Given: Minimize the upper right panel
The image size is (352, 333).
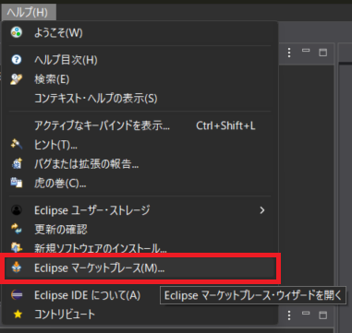Looking at the screenshot, I should 306,51.
